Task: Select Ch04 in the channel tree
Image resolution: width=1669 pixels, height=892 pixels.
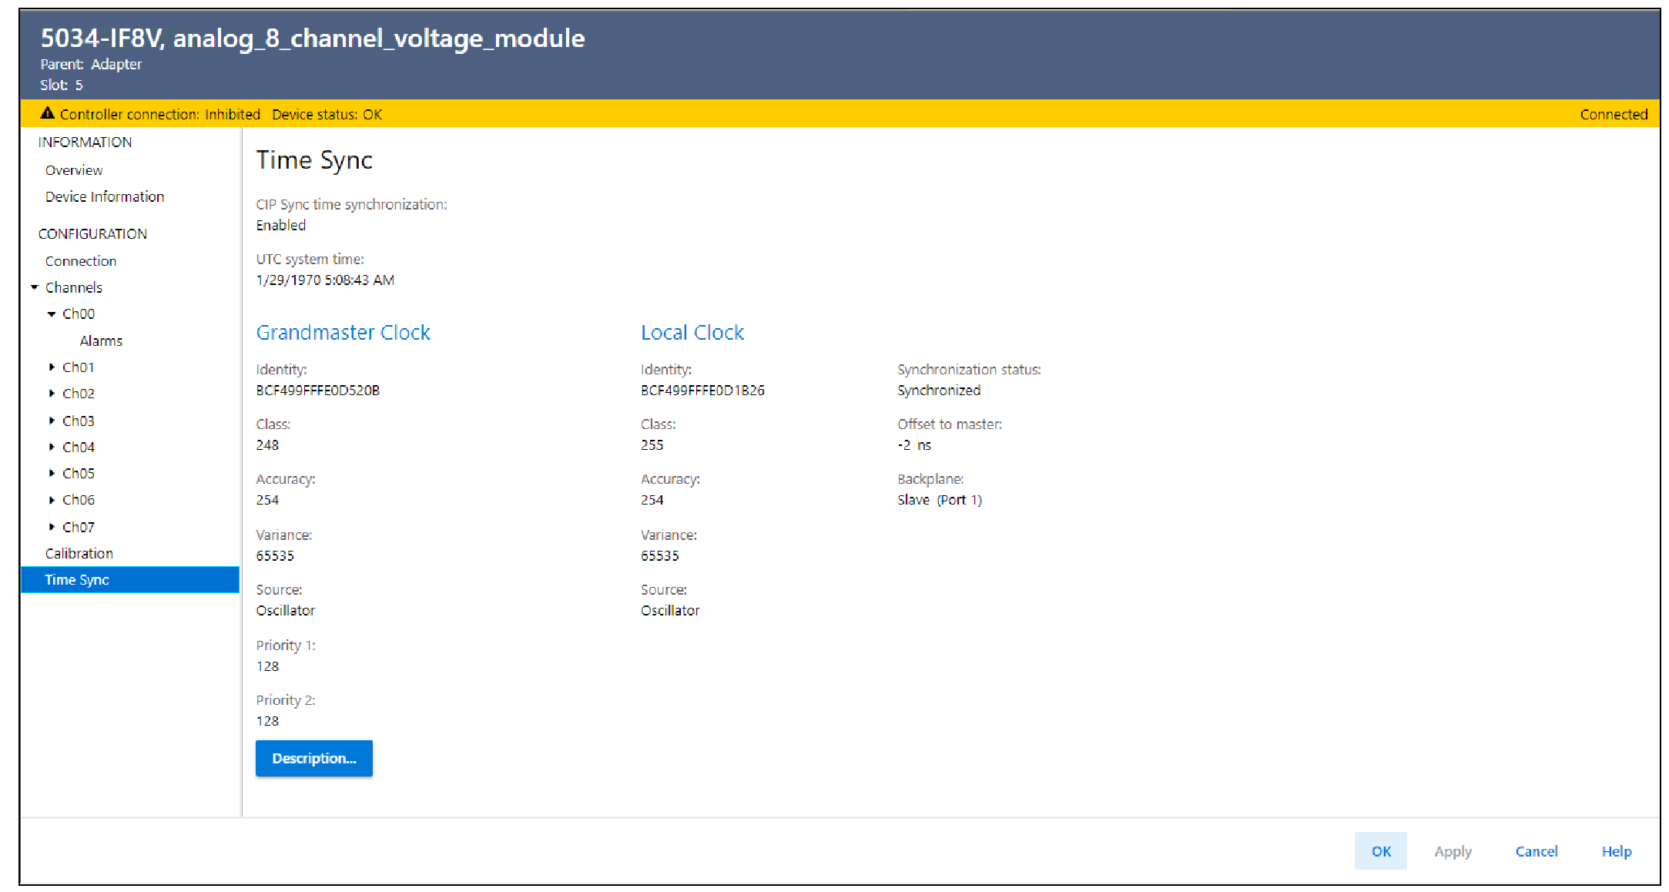Action: click(x=79, y=447)
